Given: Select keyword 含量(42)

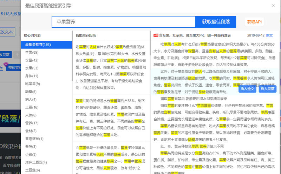Looking at the screenshot, I should tap(32, 60).
